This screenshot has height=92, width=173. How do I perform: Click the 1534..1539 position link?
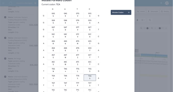pyautogui.click(x=33, y=25)
